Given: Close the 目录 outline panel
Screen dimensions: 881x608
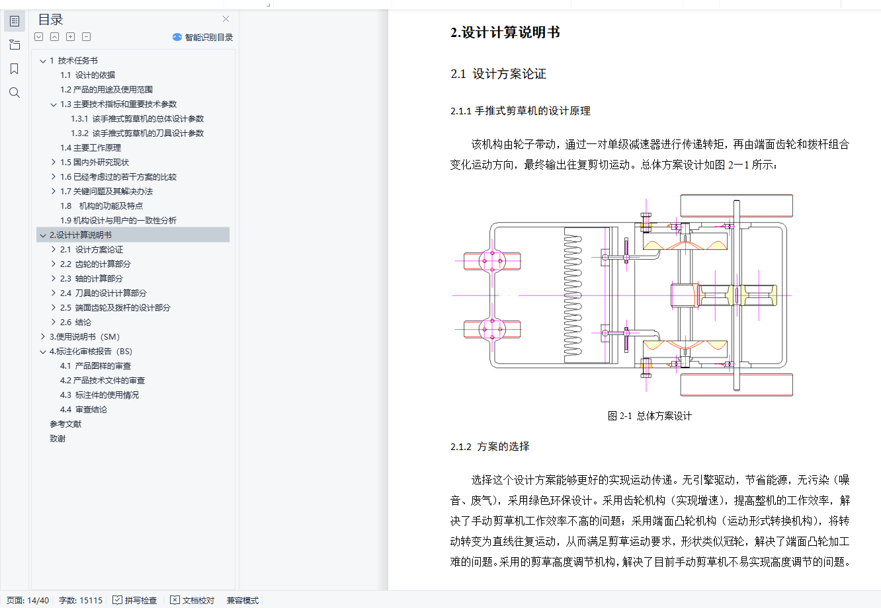Looking at the screenshot, I should click(226, 19).
